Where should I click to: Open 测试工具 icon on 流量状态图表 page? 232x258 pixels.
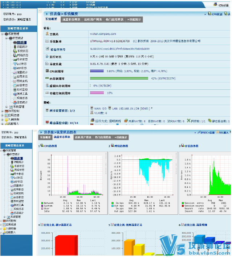pos(12,205)
